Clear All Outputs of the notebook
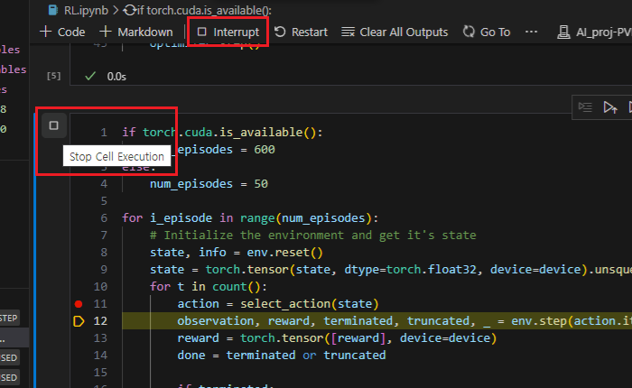 click(x=395, y=32)
